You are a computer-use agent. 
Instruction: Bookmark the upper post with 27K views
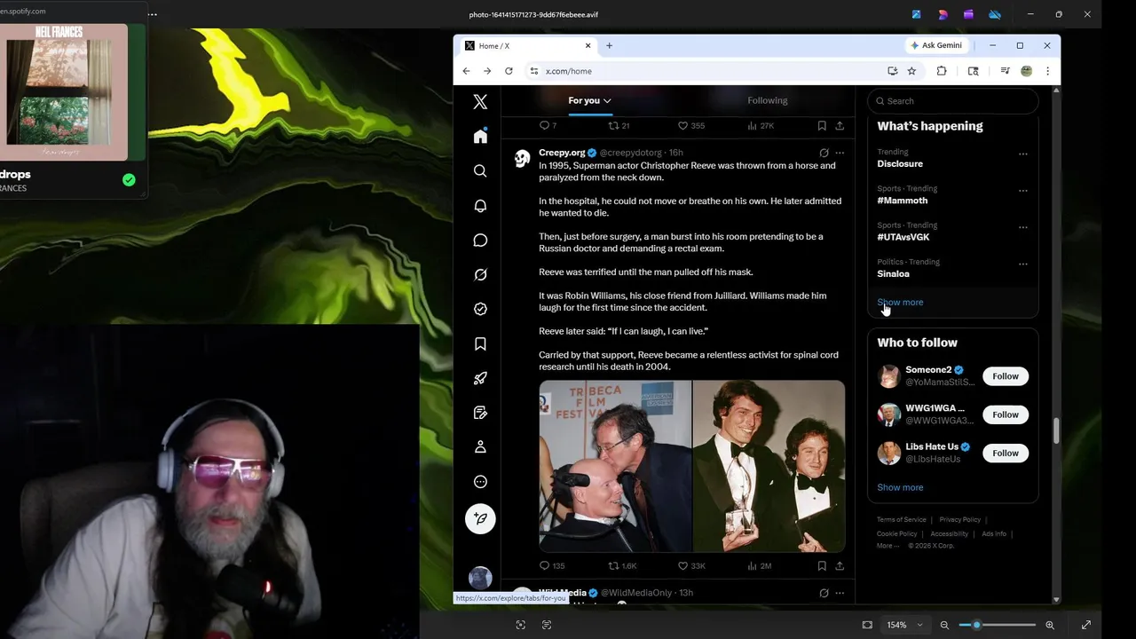coord(822,126)
